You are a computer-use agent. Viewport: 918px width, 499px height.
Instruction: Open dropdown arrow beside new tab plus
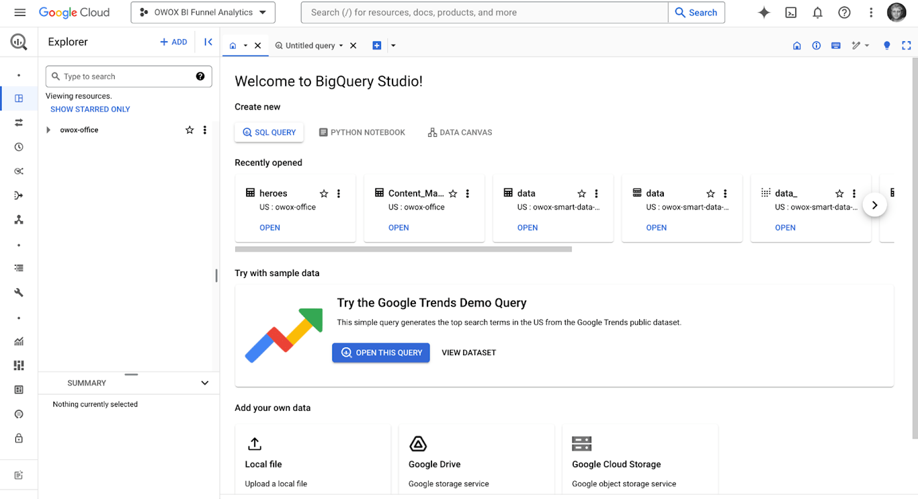click(x=393, y=46)
